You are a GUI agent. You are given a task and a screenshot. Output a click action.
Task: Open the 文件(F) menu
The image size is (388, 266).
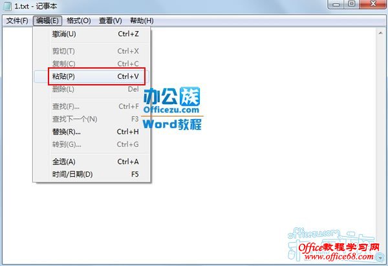[x=17, y=21]
